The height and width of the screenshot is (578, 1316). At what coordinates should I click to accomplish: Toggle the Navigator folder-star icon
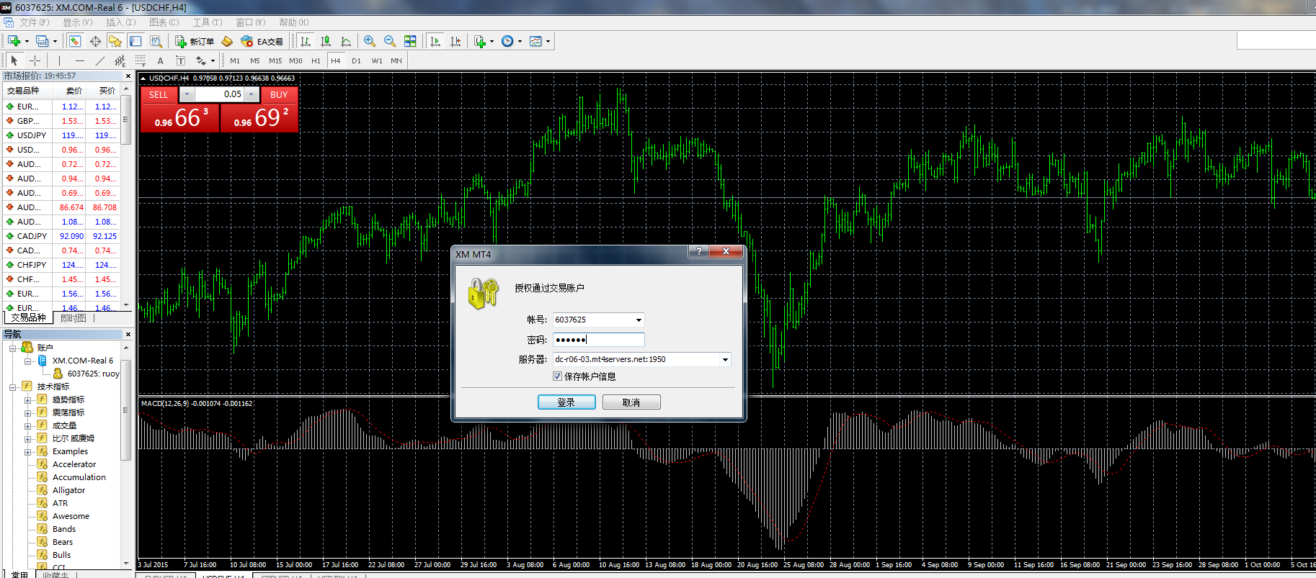point(115,41)
